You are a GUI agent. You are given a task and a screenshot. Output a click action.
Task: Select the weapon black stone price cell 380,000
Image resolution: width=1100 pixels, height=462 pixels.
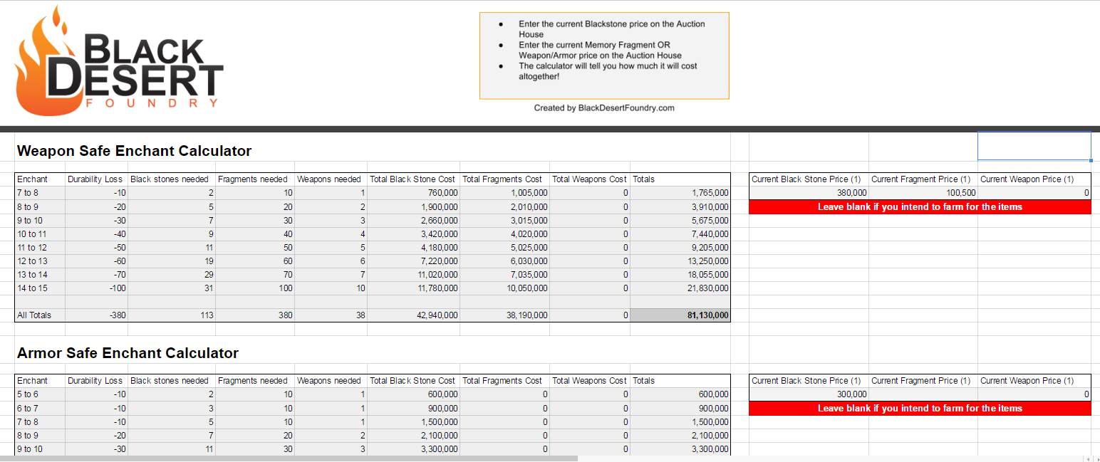[x=809, y=193]
